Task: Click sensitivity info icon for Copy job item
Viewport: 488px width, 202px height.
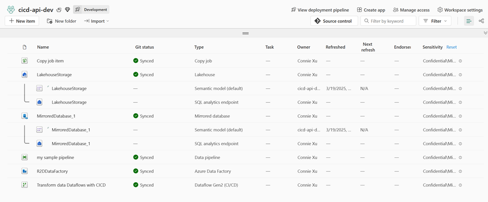Action: pos(460,61)
